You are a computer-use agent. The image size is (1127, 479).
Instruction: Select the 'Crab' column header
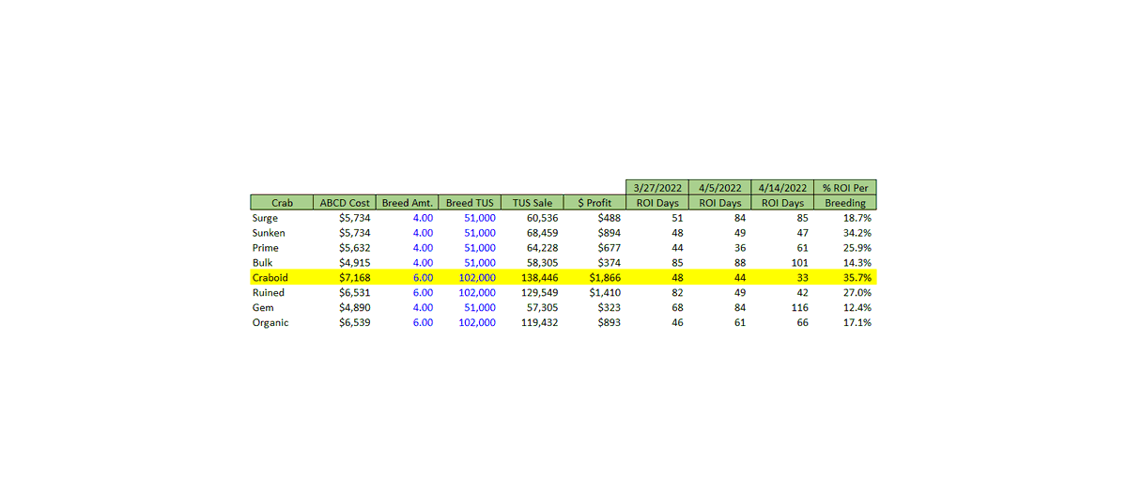click(x=282, y=202)
